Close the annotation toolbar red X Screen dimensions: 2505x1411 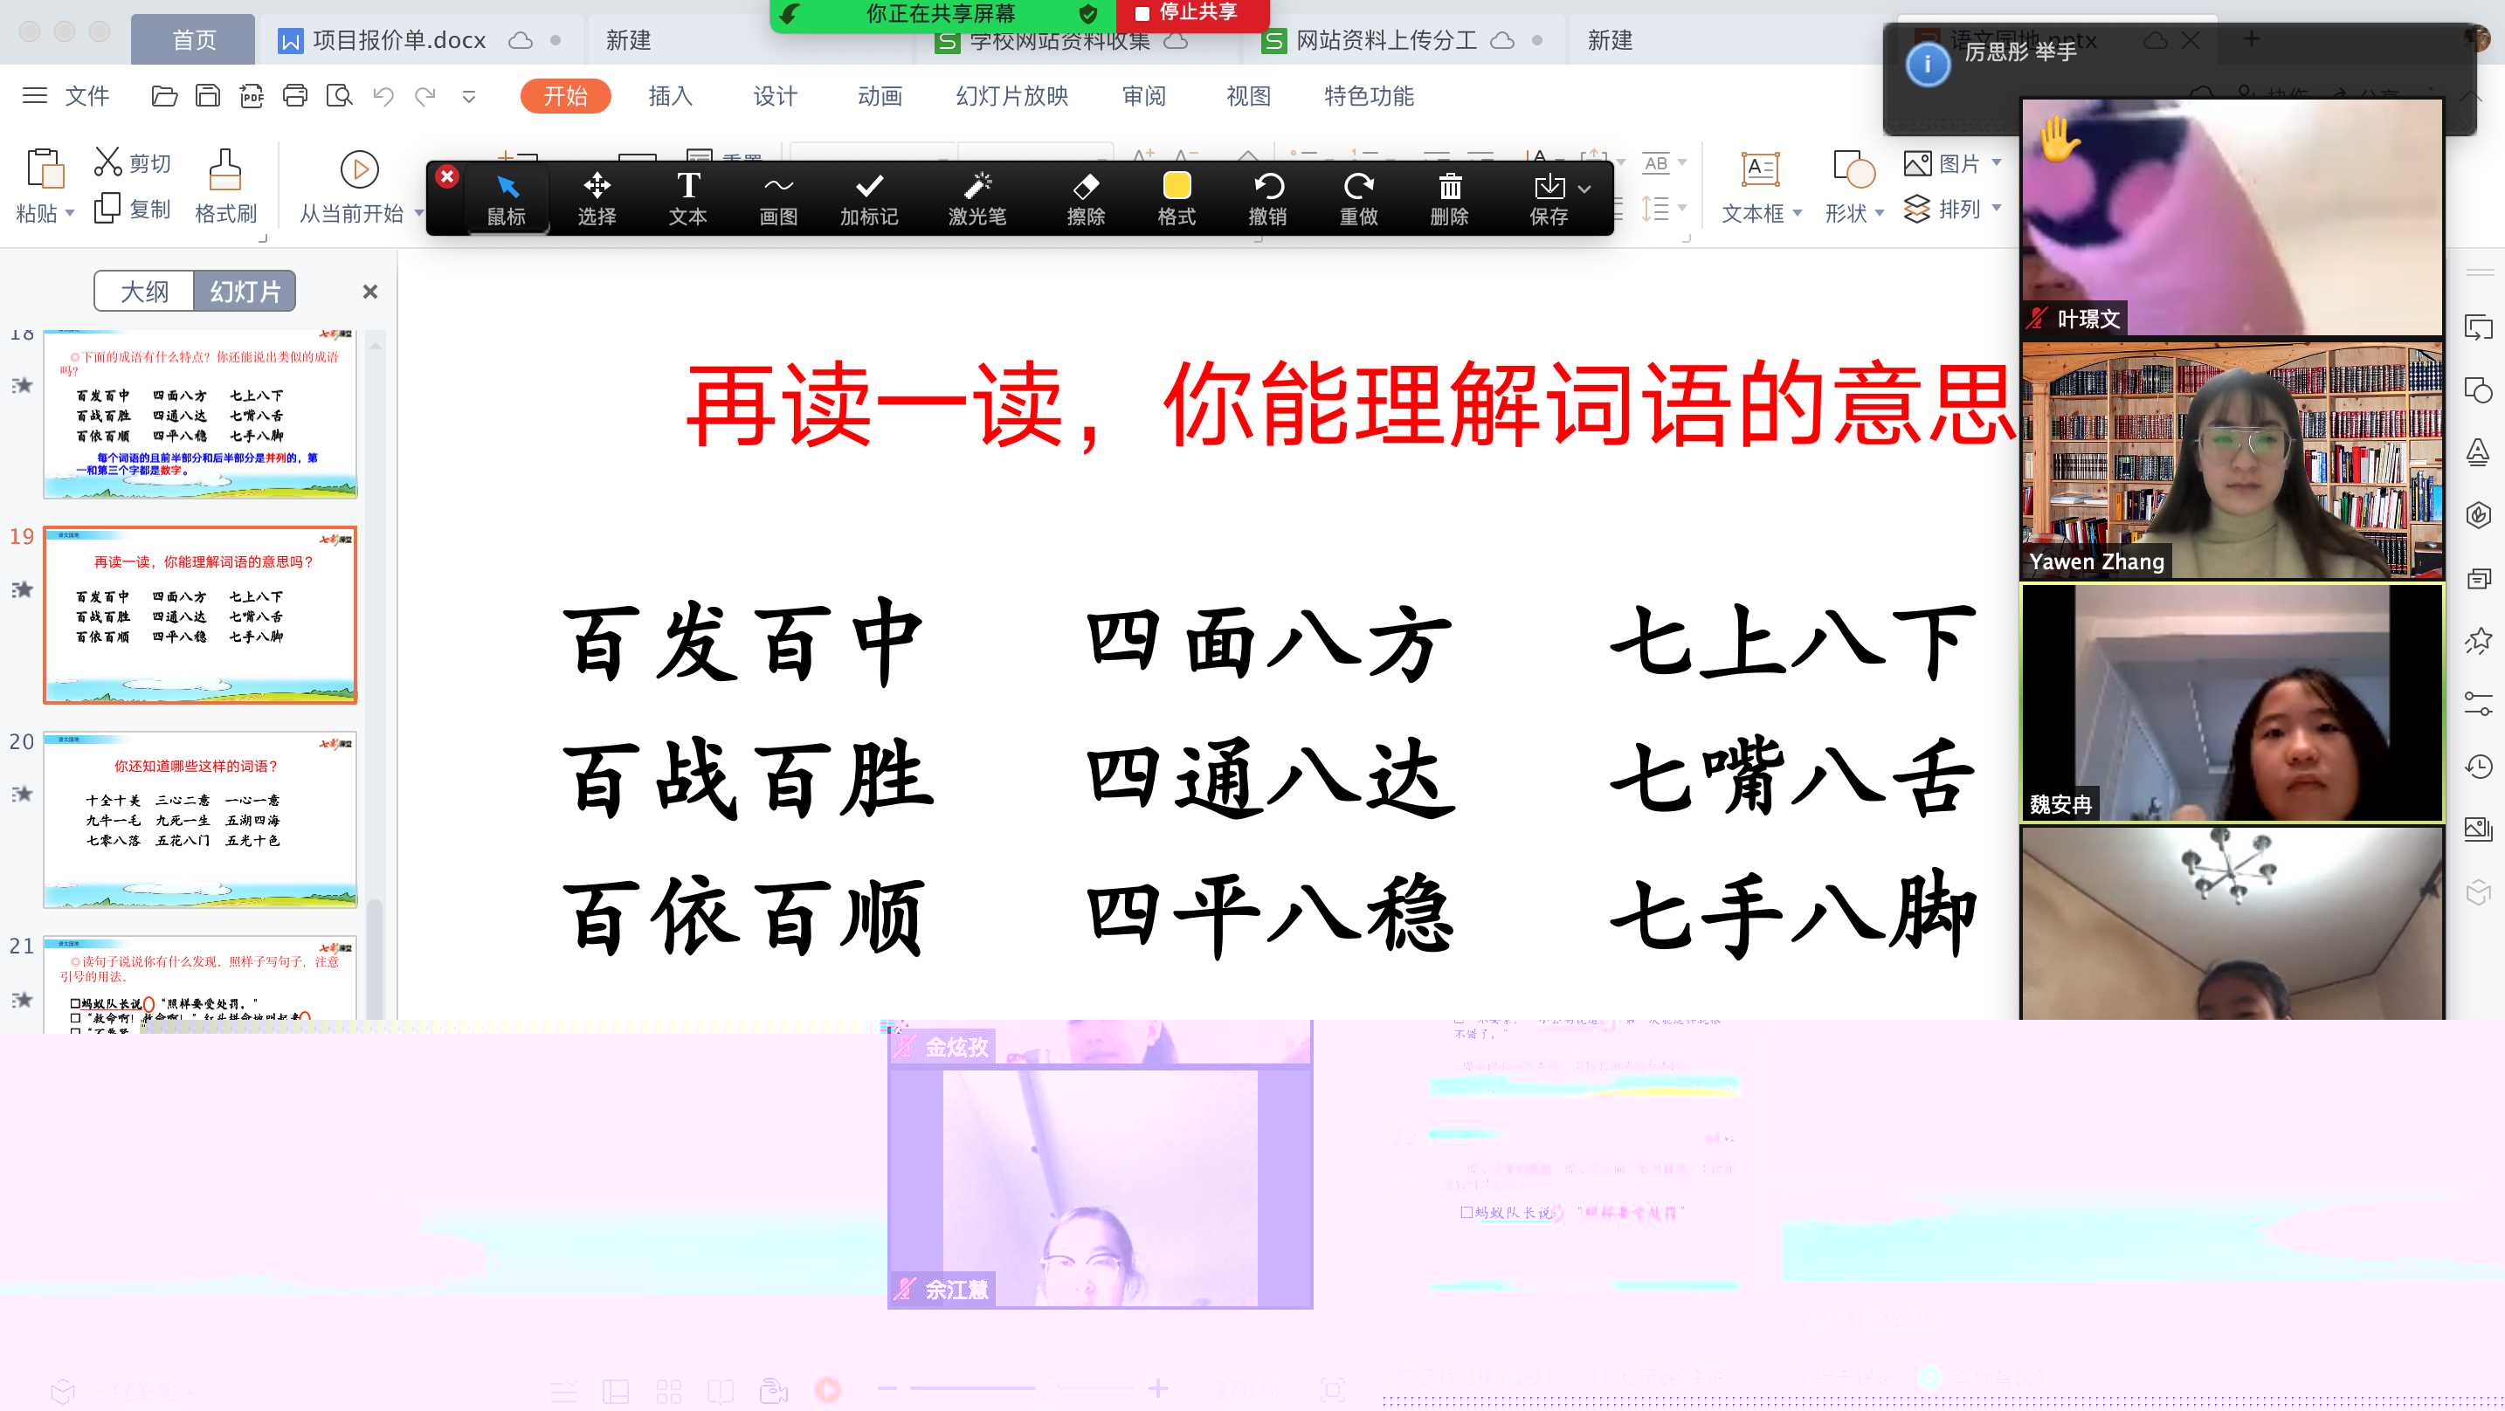pyautogui.click(x=447, y=177)
